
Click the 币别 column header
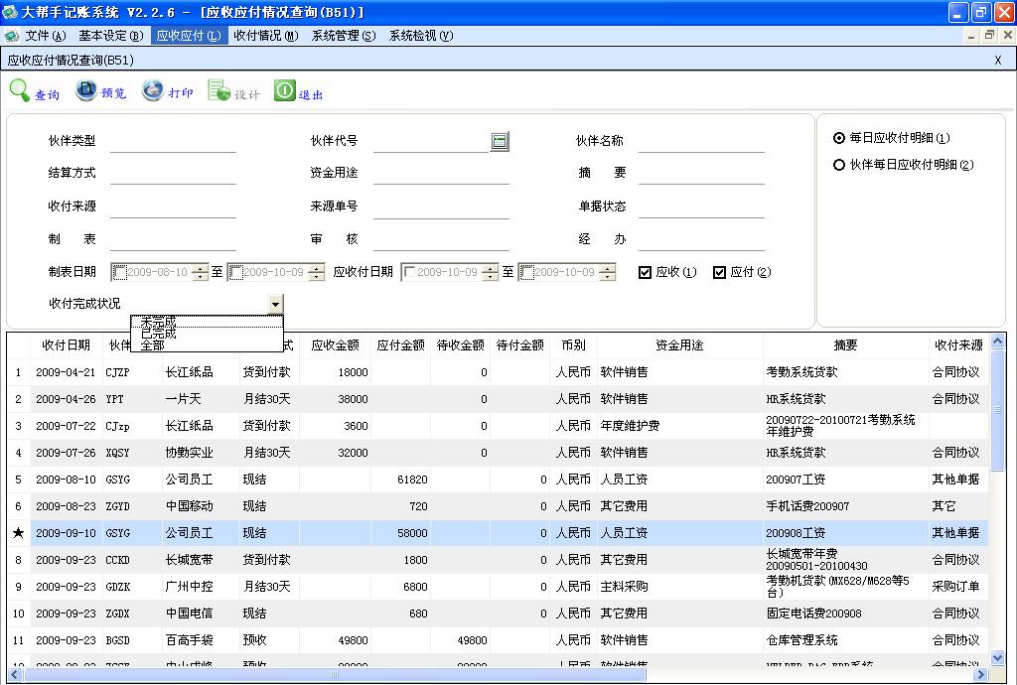click(x=573, y=345)
